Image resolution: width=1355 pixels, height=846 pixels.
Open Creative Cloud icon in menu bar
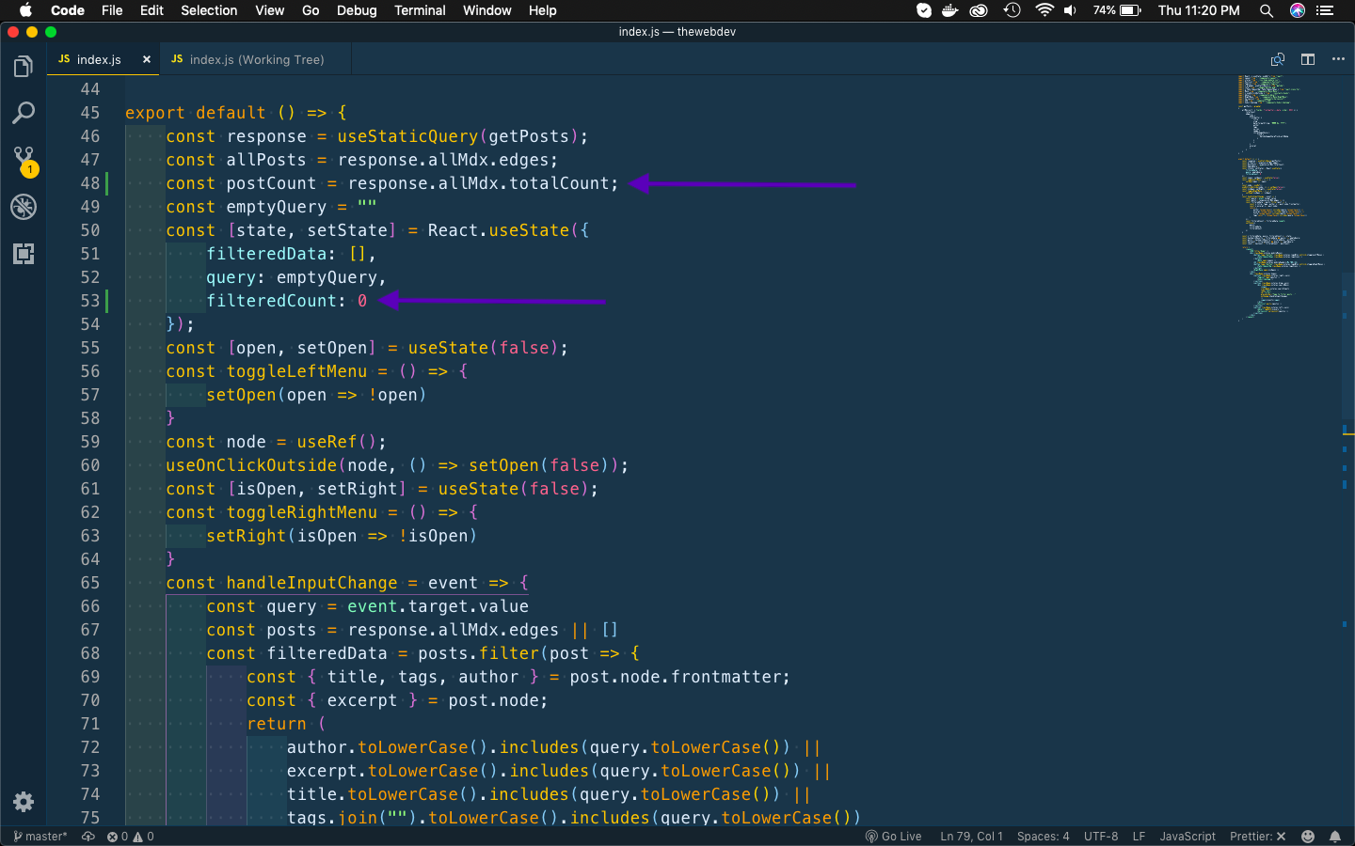pyautogui.click(x=979, y=10)
